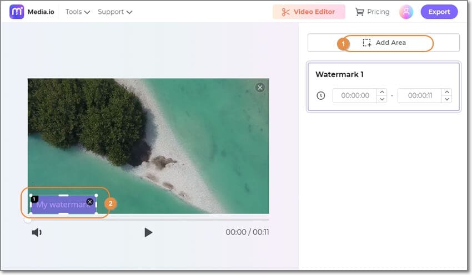Screen dimensions: 472x275
Task: Select the Watermark 1 card title
Action: tap(339, 74)
